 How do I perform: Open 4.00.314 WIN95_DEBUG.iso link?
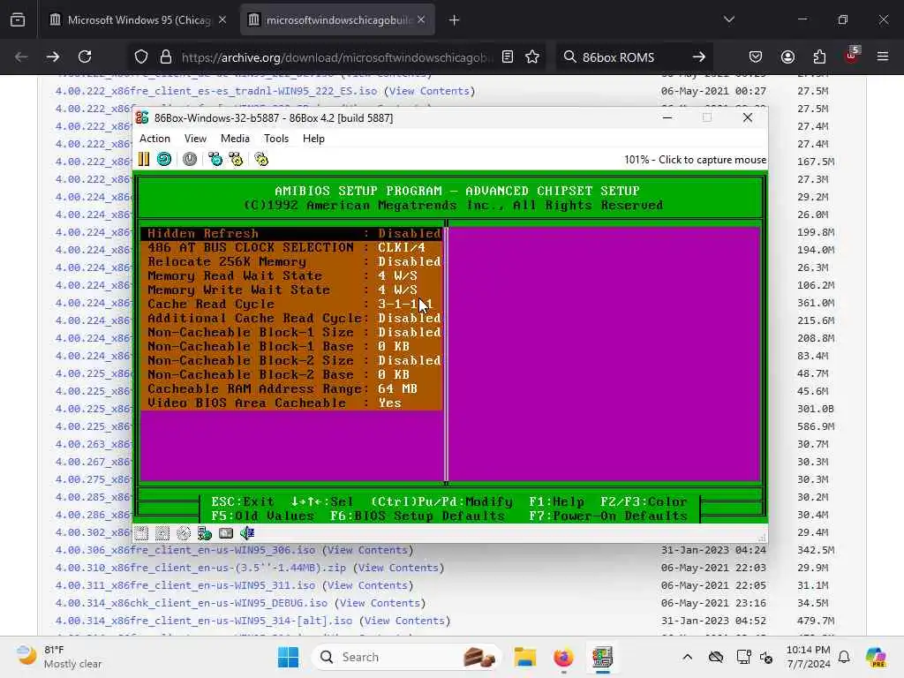(192, 603)
